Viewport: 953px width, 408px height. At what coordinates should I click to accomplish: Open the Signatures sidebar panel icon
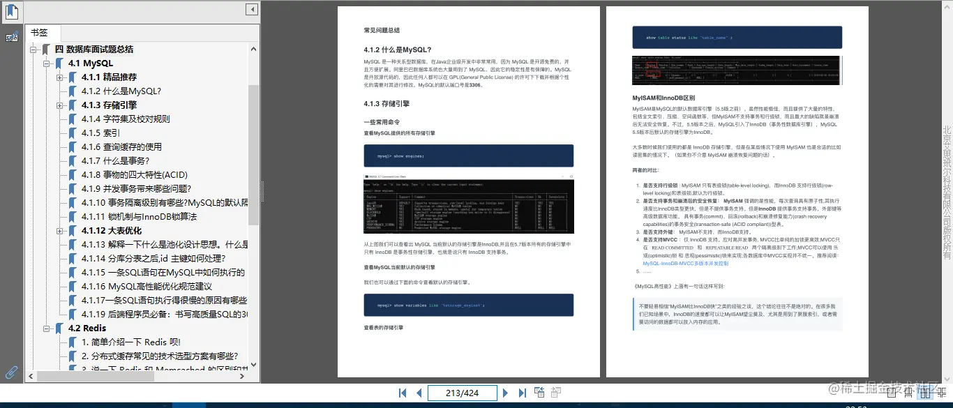point(12,37)
